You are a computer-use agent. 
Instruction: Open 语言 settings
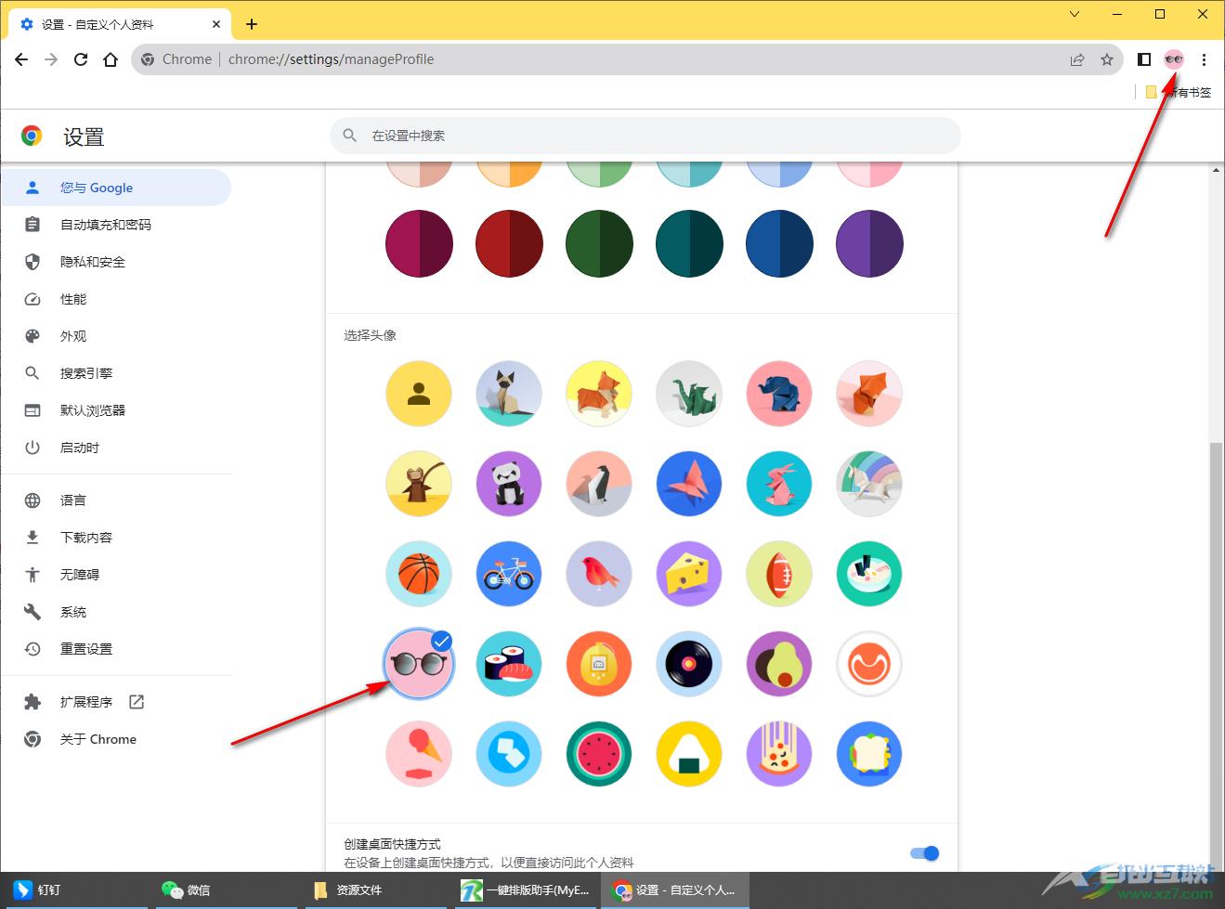tap(116, 500)
